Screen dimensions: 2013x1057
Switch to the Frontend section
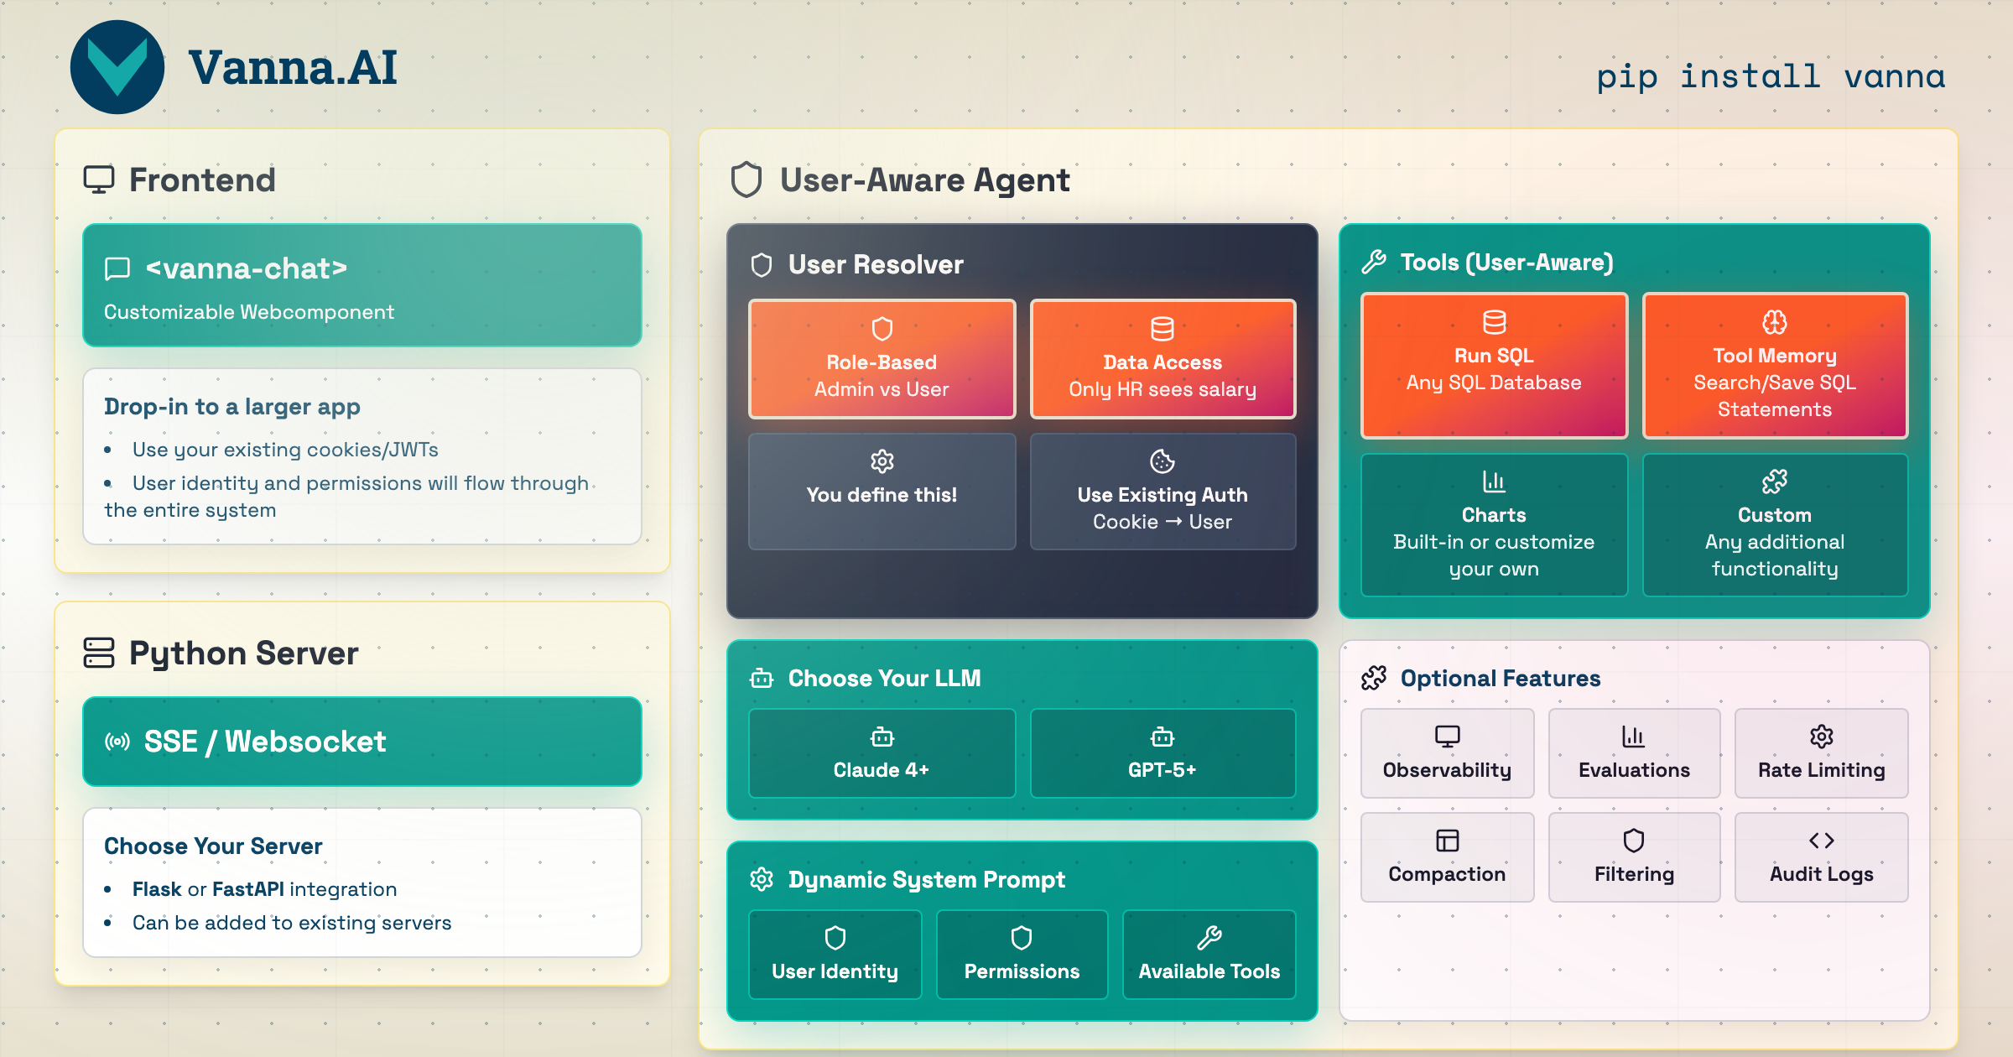coord(201,180)
